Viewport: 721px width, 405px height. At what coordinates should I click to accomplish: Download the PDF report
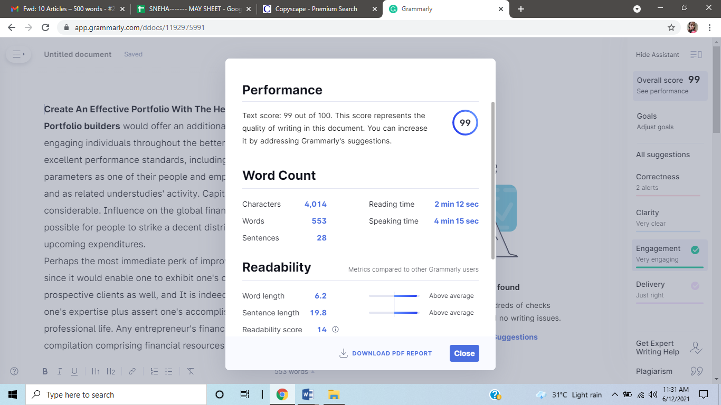coord(385,353)
